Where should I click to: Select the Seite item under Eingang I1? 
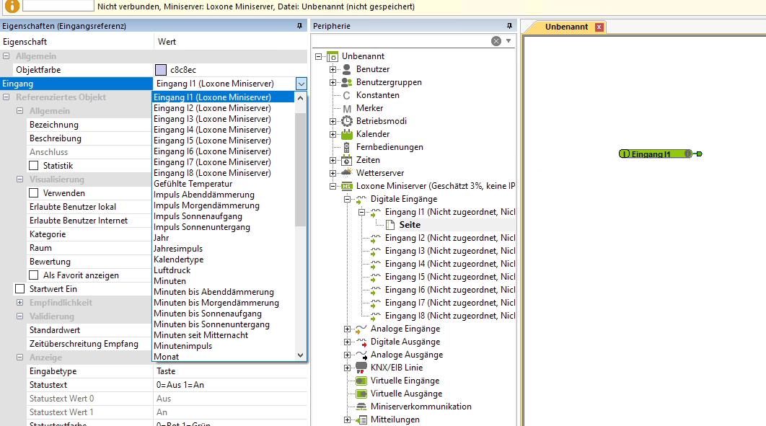(x=410, y=225)
